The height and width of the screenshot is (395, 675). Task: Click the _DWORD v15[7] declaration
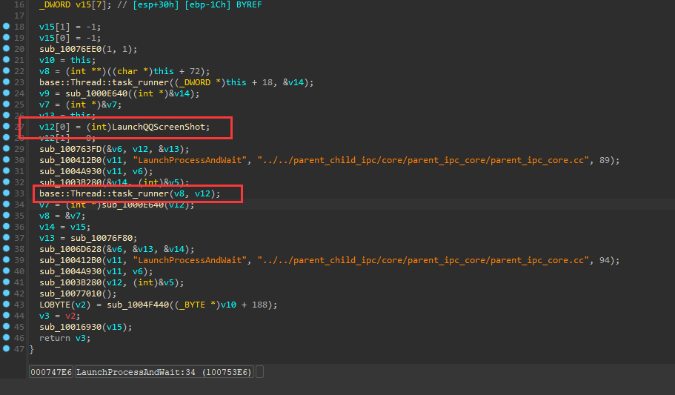coord(75,4)
